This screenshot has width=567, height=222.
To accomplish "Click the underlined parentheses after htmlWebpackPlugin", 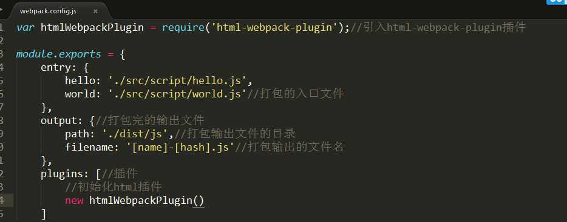I will pyautogui.click(x=199, y=201).
